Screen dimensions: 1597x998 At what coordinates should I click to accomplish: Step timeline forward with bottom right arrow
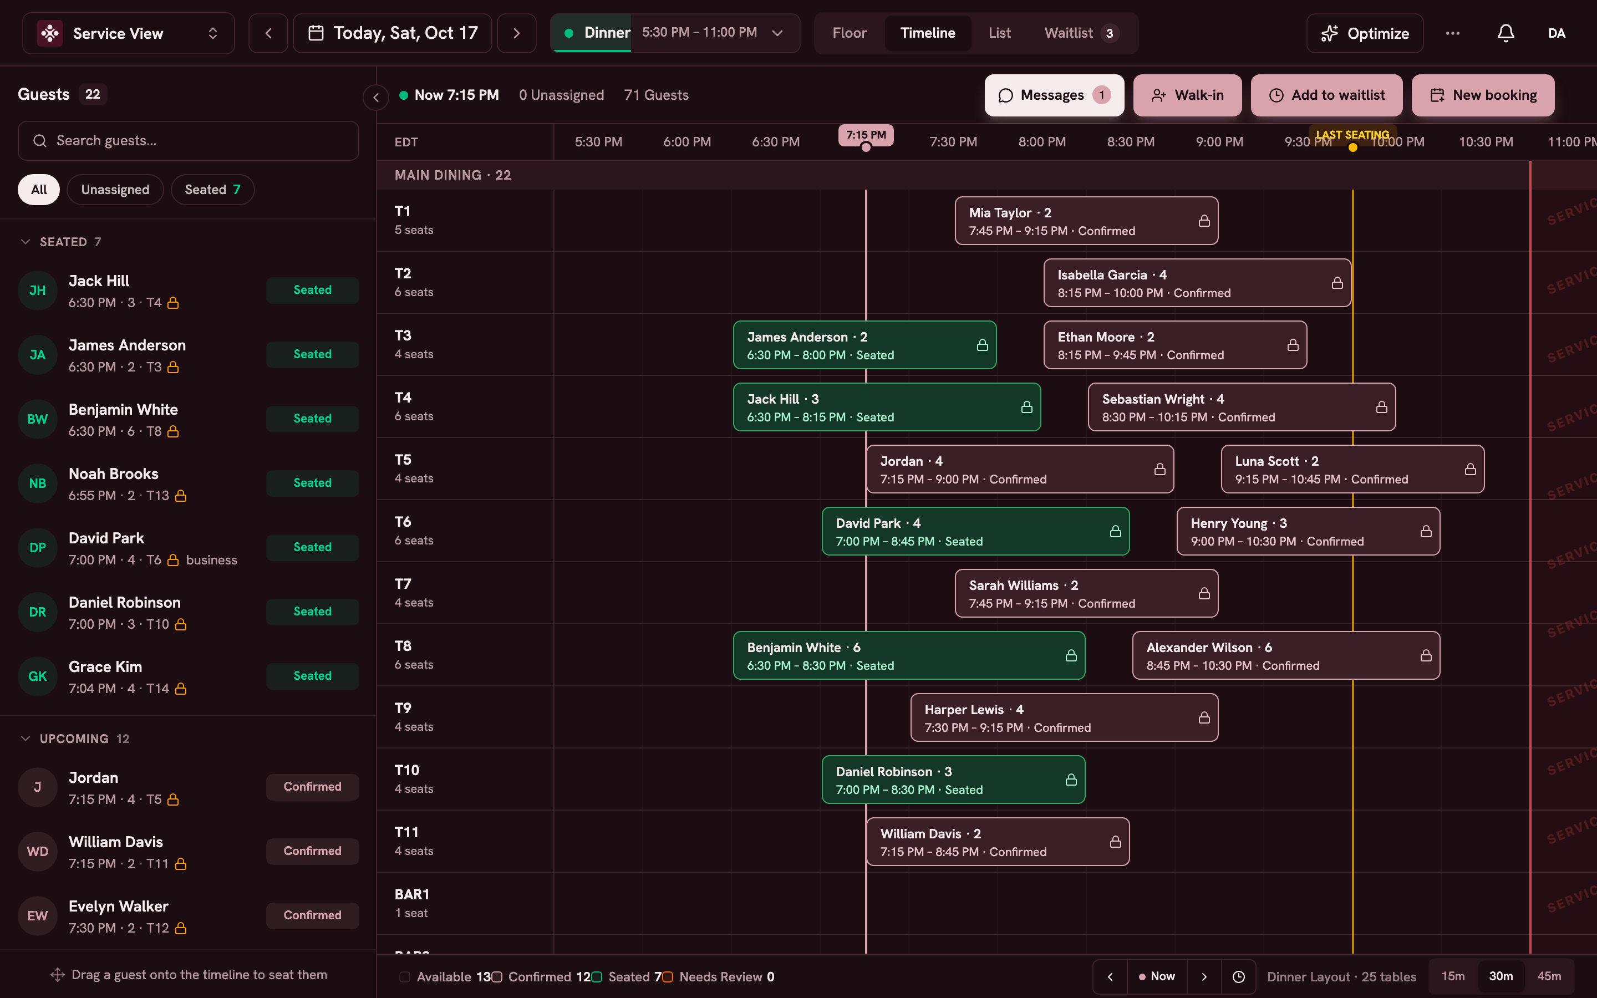(1204, 976)
